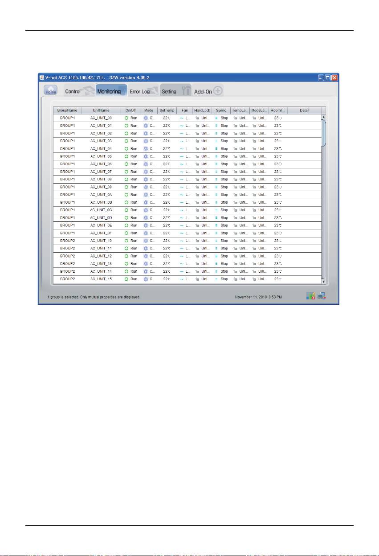This screenshot has width=379, height=556.
Task: Click the ModeLock padlock icon for AC_UNIT_12
Action: point(255,256)
